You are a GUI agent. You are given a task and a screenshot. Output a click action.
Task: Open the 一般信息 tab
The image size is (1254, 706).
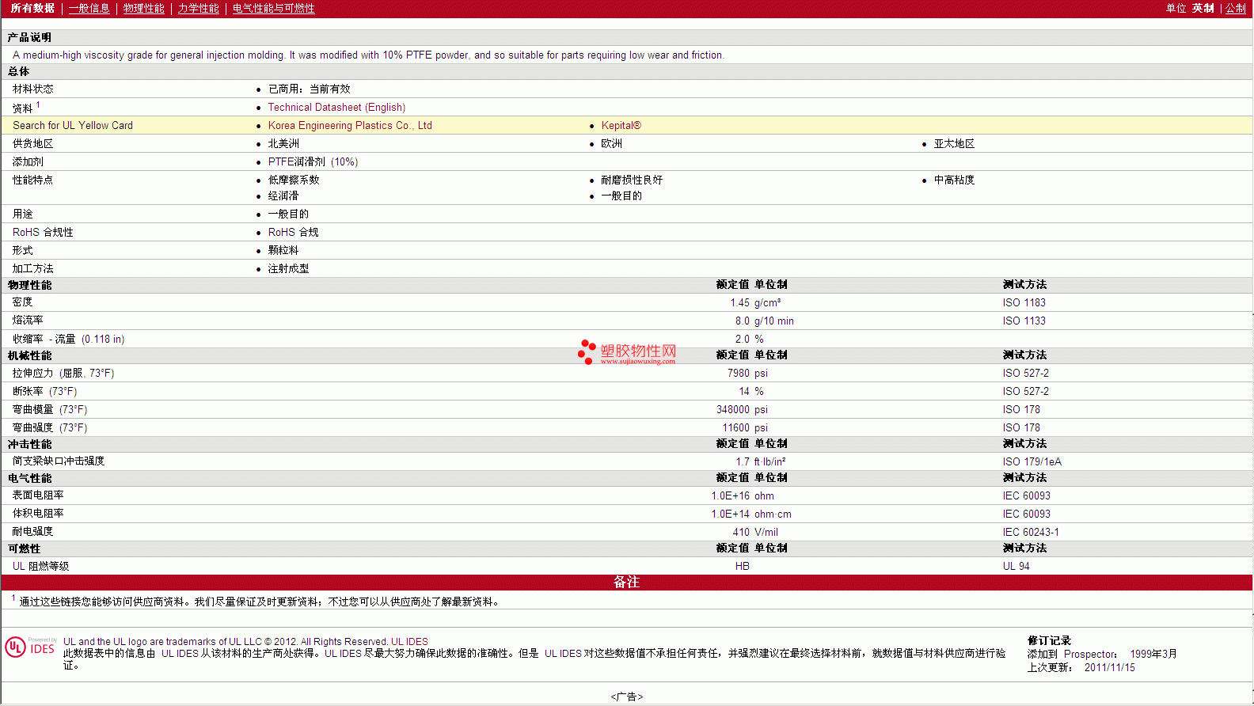tap(89, 8)
